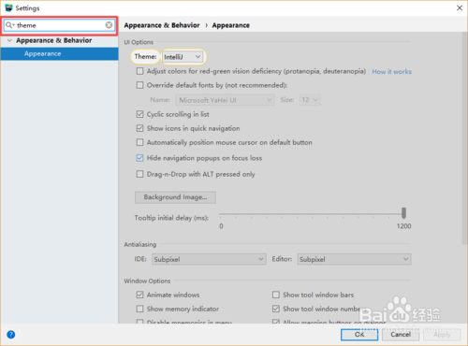Viewport: 468px width, 346px height.
Task: Enable automatic mouse cursor positioning on default button
Action: coord(139,142)
